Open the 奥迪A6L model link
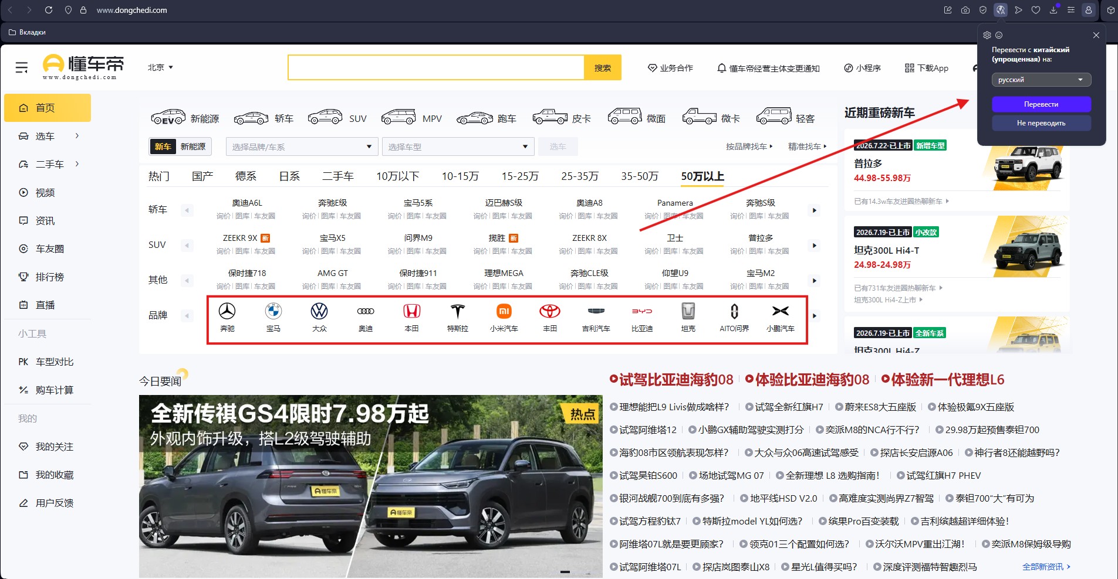This screenshot has height=579, width=1118. (247, 203)
